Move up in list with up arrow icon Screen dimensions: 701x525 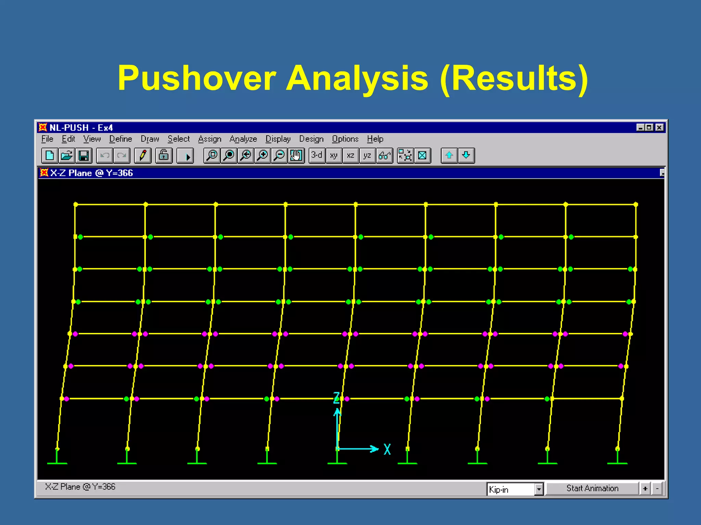(x=449, y=156)
